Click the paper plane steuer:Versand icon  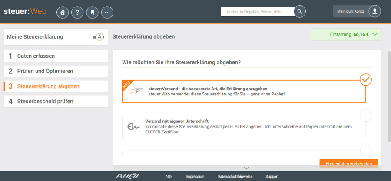pos(137,91)
